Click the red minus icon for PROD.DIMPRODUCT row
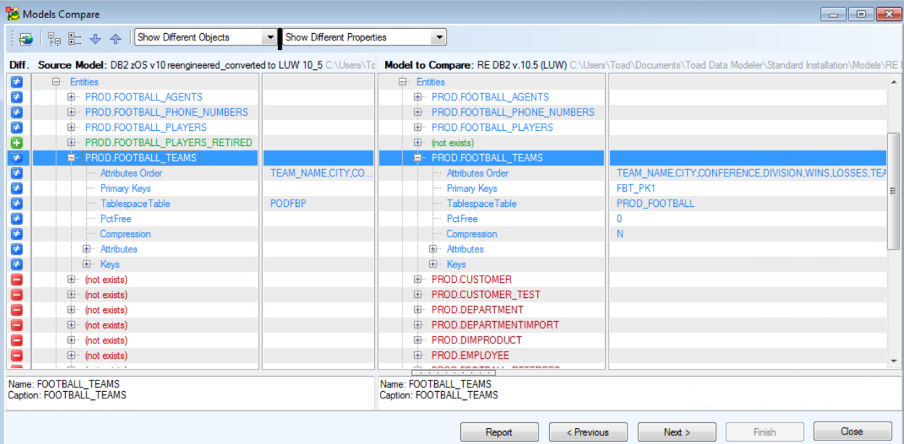This screenshot has width=904, height=444. 17,340
